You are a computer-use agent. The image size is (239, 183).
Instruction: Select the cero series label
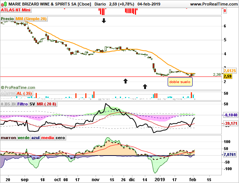60,138
